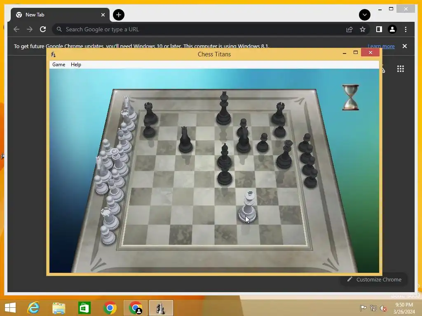Image resolution: width=422 pixels, height=316 pixels.
Task: Open the Windows Start button
Action: click(x=10, y=308)
